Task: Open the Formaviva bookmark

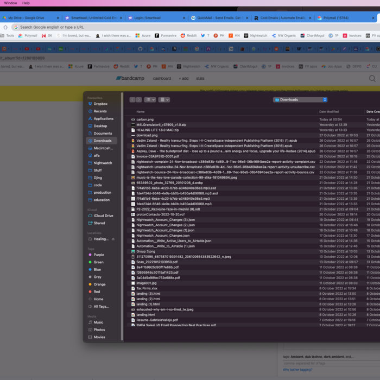Action: click(166, 36)
